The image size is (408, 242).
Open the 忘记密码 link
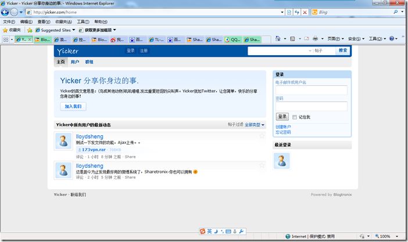click(283, 132)
